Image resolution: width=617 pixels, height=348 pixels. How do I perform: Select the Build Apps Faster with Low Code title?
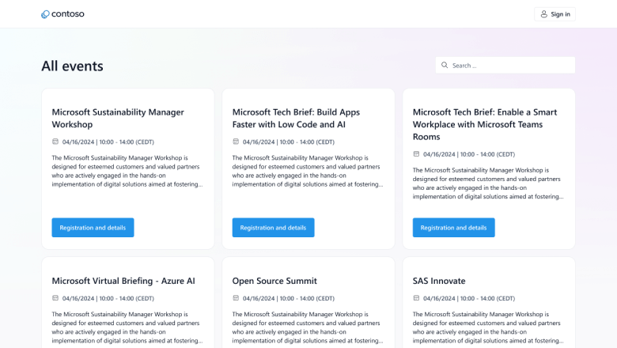[x=297, y=118]
